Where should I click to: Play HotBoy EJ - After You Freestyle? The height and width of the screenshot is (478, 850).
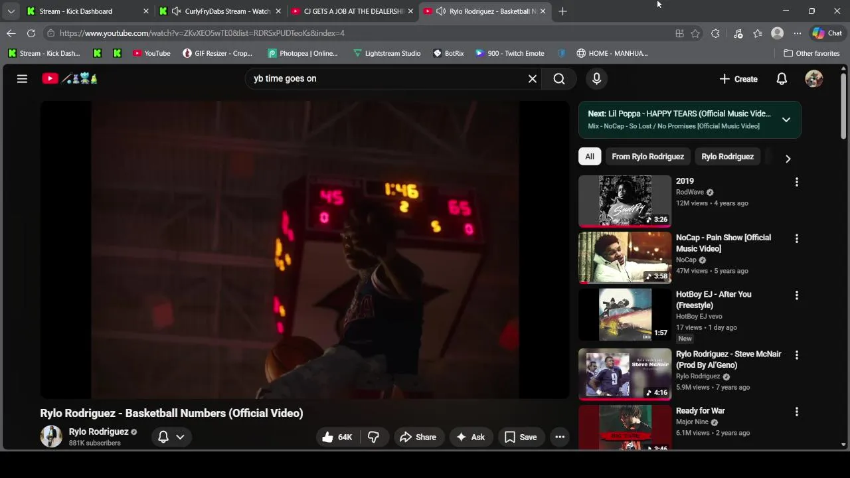pyautogui.click(x=625, y=315)
